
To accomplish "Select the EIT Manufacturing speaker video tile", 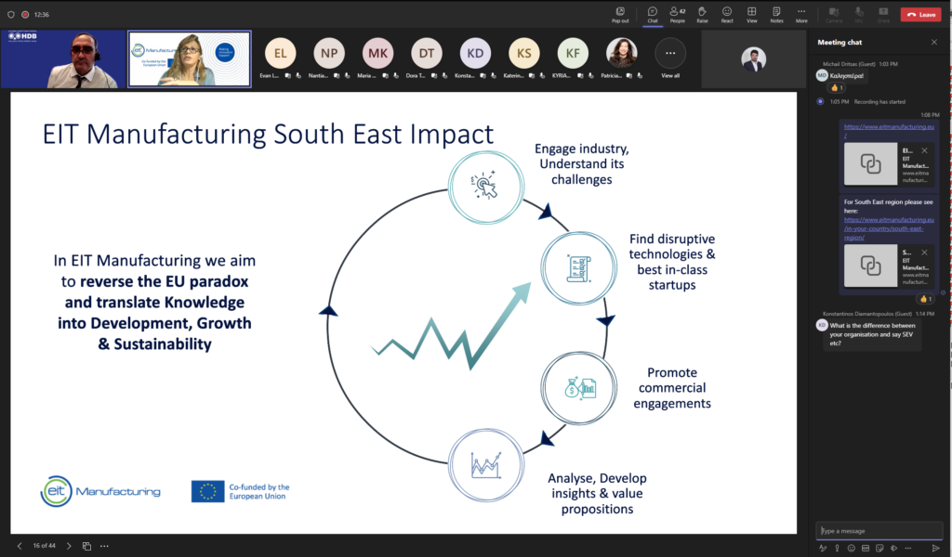I will [190, 58].
